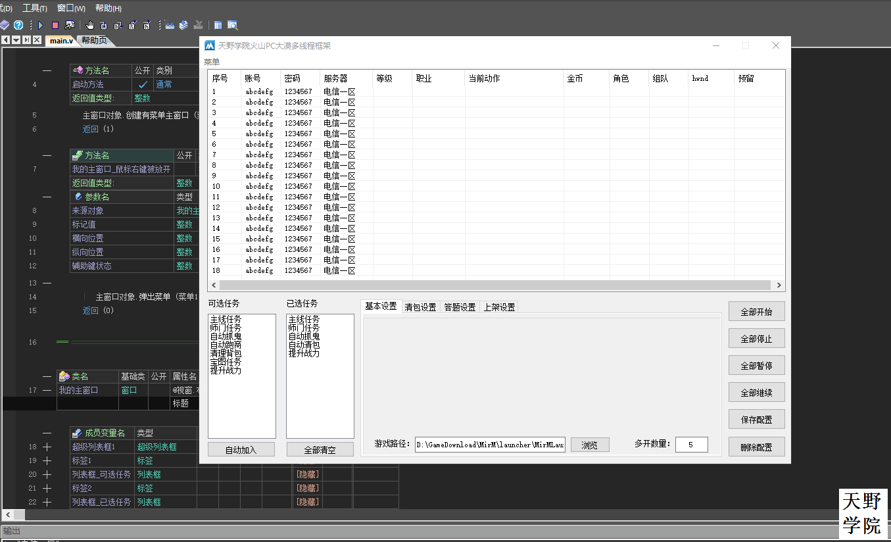Click the account list scrollbar right arrow

779,285
